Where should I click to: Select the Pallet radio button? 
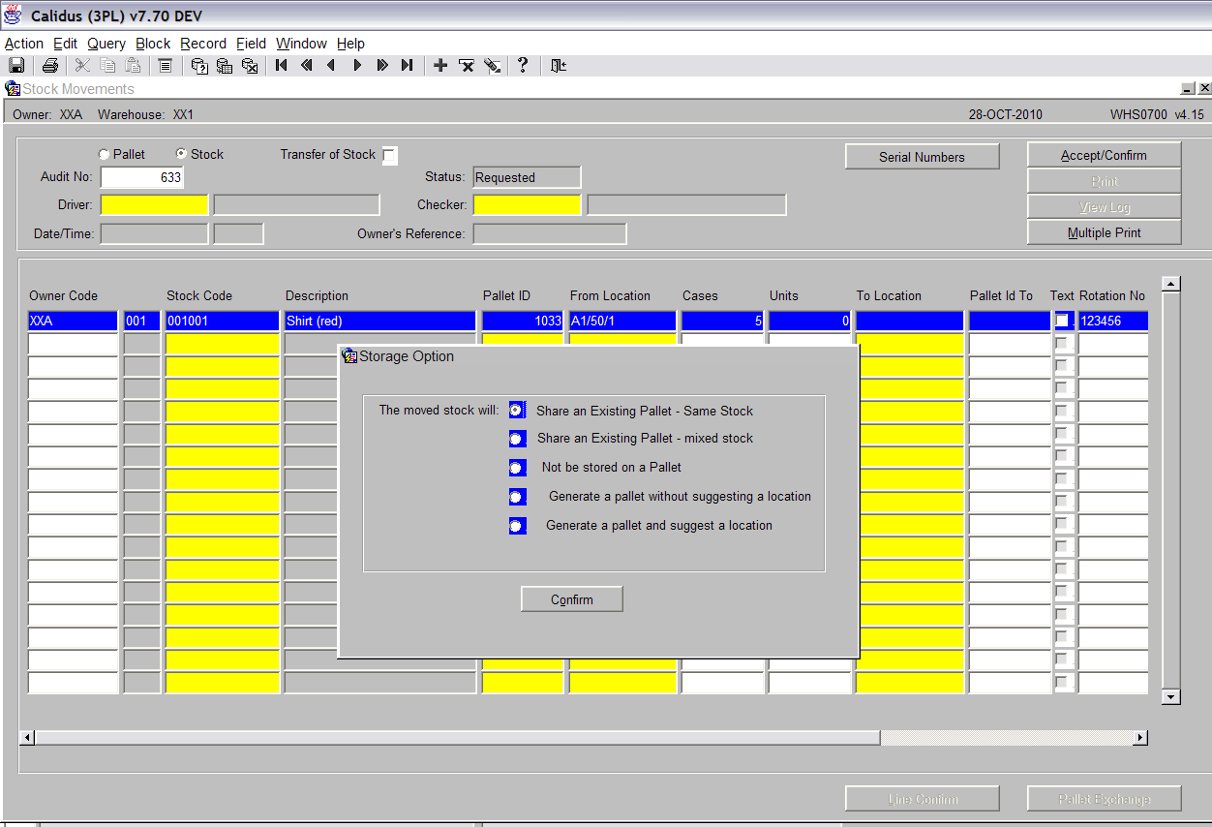click(x=105, y=154)
